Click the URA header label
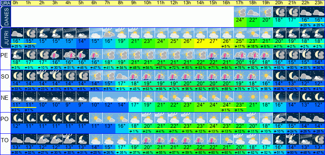Screen dimensions: 325x155 (x=5, y=3)
